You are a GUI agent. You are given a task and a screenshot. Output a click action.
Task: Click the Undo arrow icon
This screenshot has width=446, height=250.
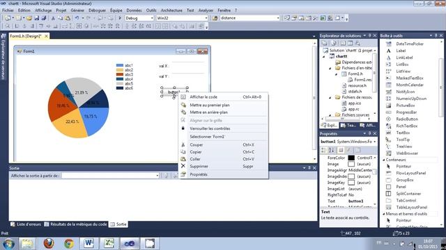click(77, 18)
